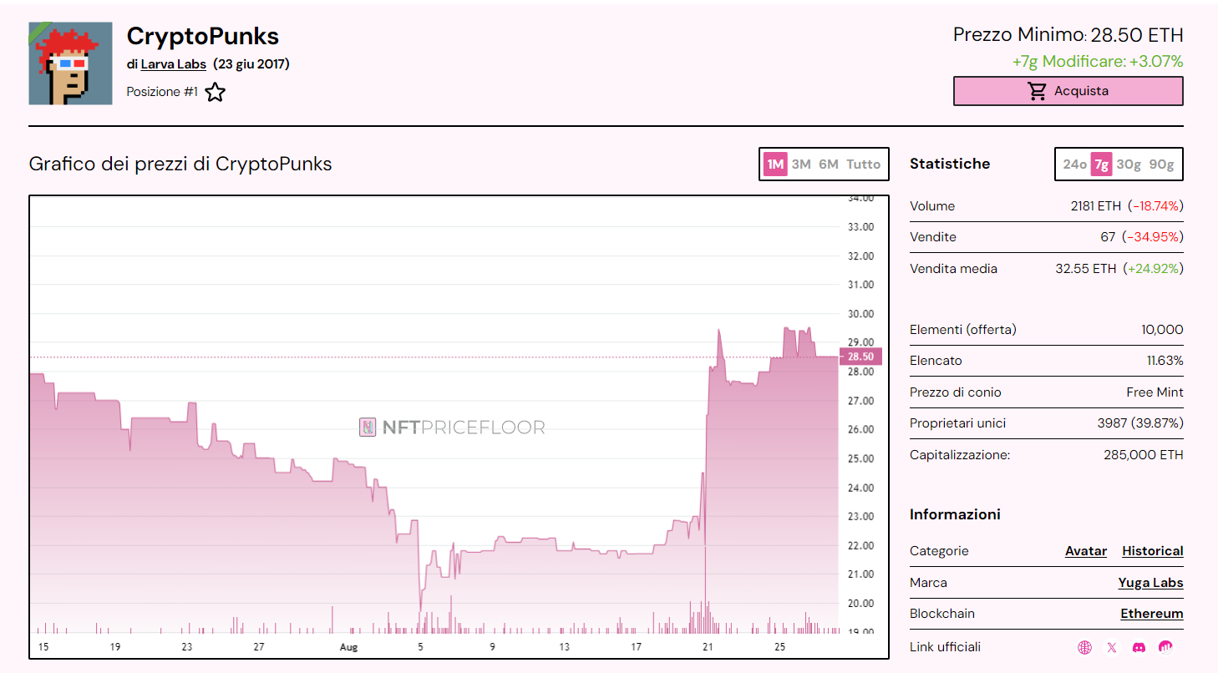The height and width of the screenshot is (673, 1218).
Task: Click the Vendita media value 32.55 ETH
Action: (1085, 269)
